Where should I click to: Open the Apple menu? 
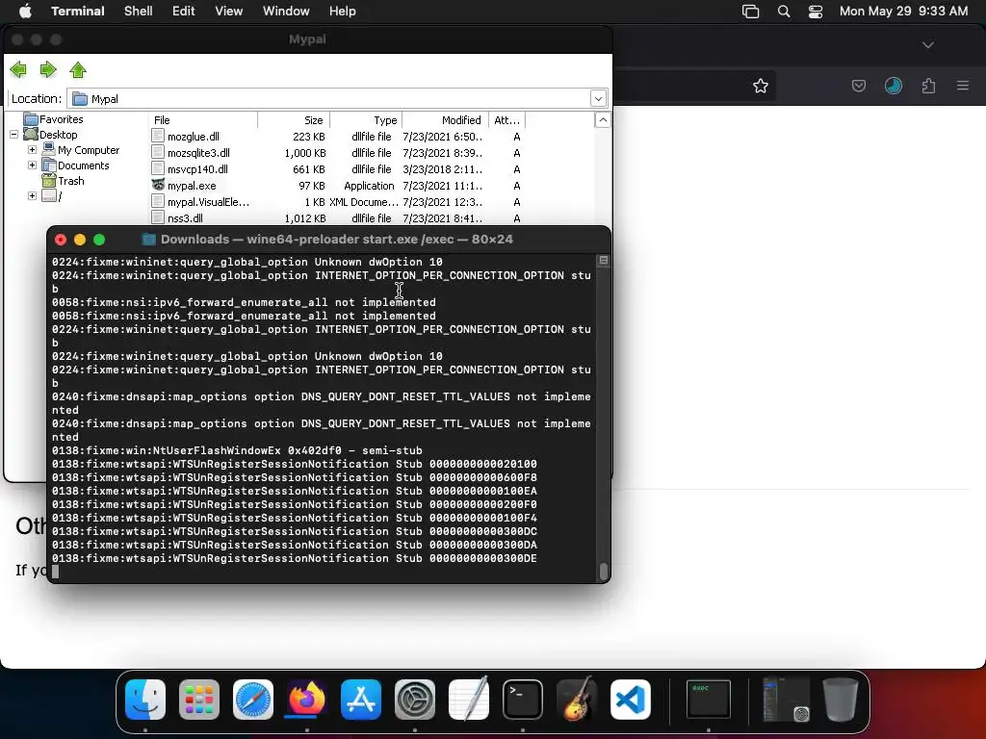point(25,11)
